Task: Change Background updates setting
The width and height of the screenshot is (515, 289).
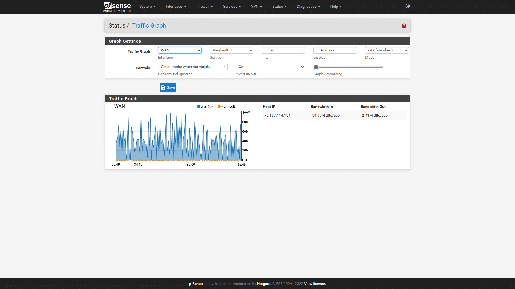Action: [x=192, y=67]
